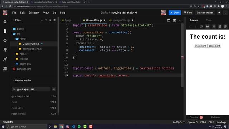Image resolution: width=229 pixels, height=129 pixels.
Task: Open the Live collaboration people icon
Action: tap(5, 68)
